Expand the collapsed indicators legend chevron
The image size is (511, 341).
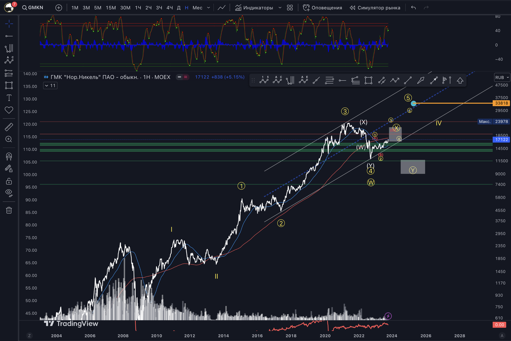[49, 85]
